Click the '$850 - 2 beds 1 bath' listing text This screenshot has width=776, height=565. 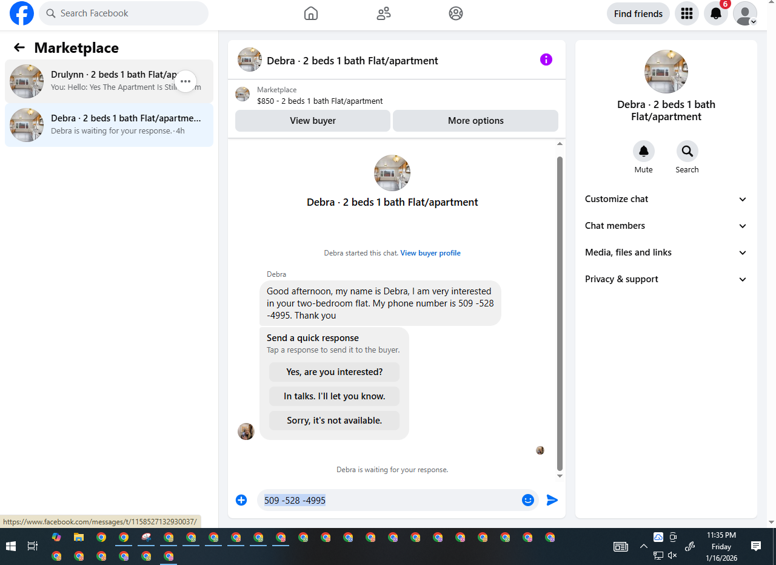click(x=319, y=101)
